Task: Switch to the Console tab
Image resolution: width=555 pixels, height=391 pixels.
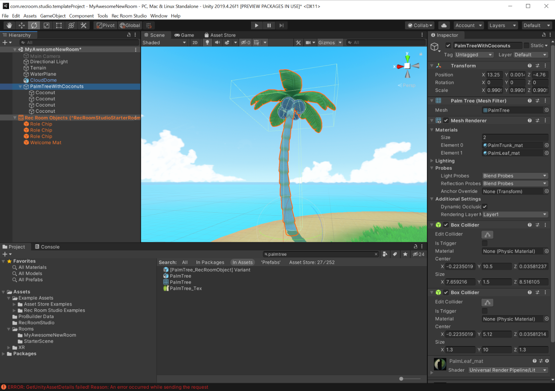Action: [x=47, y=247]
